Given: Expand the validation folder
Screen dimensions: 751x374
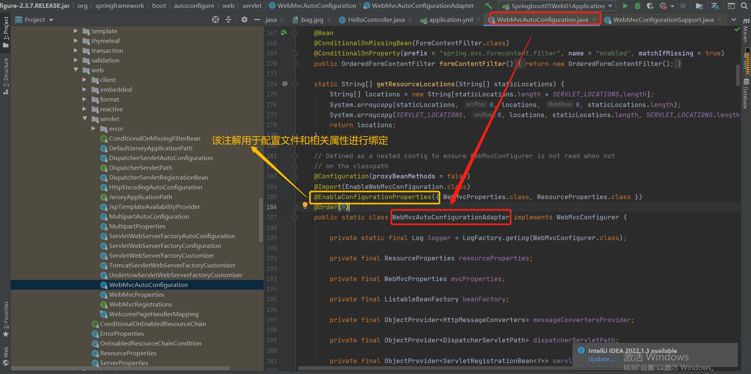Looking at the screenshot, I should coord(76,60).
